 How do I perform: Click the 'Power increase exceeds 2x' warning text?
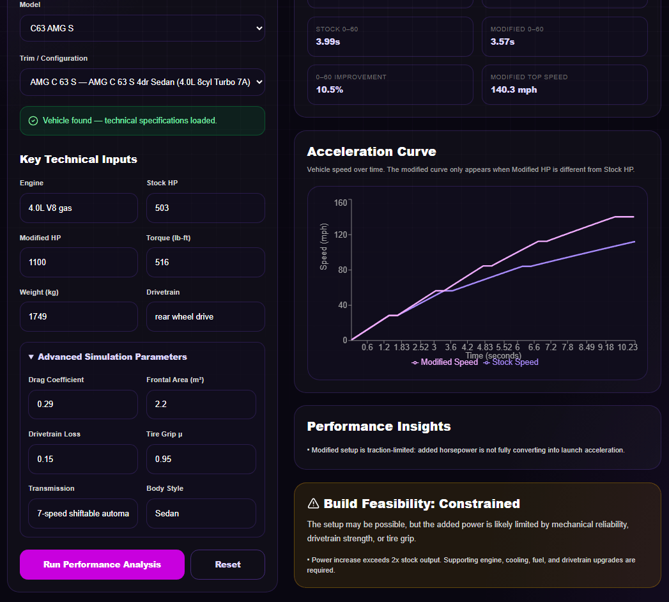pos(471,565)
